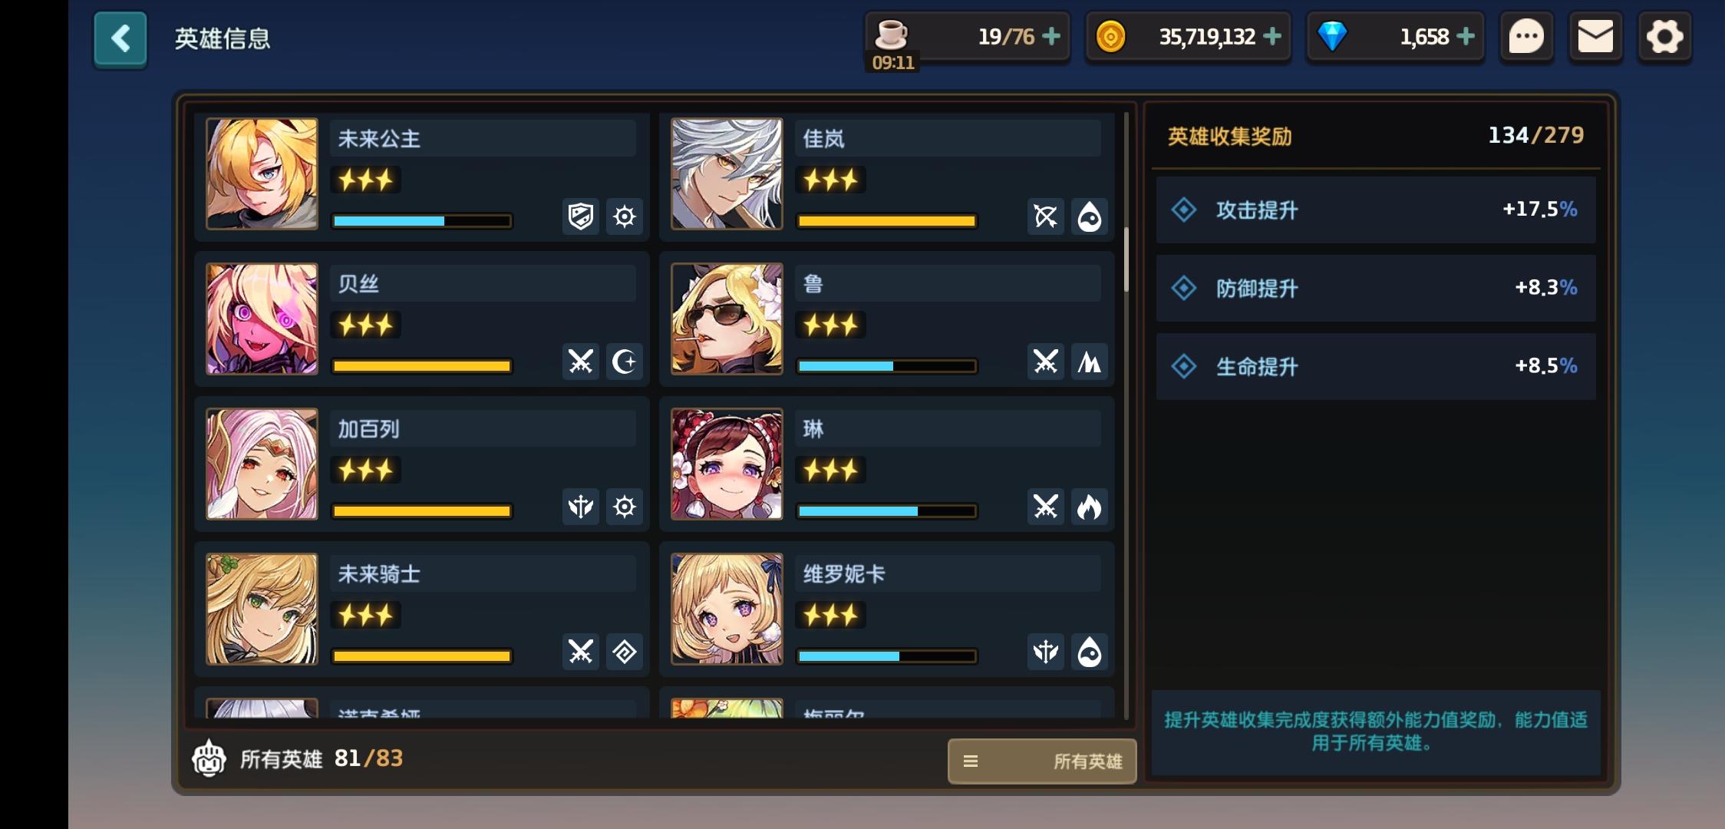Select hero 加百列 portrait

(262, 464)
